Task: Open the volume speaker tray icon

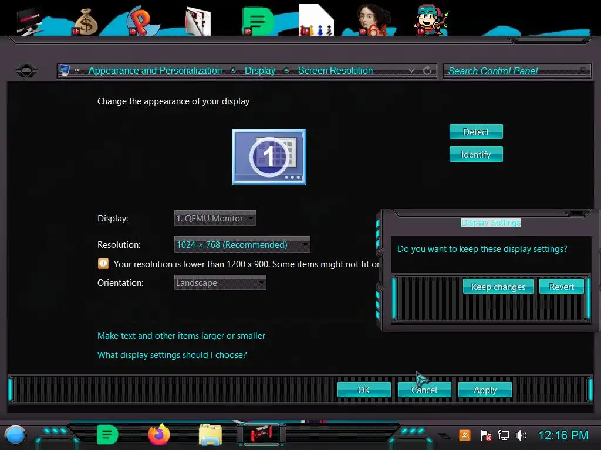Action: click(521, 435)
